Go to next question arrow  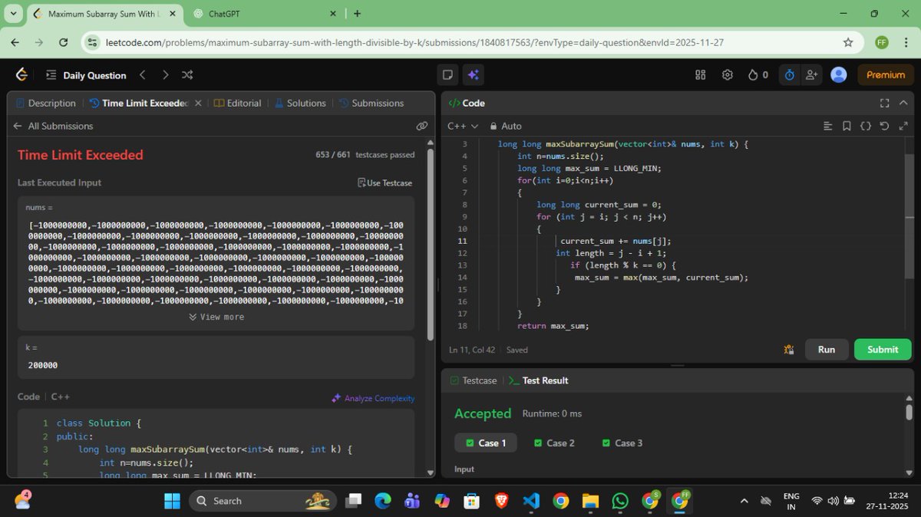(x=165, y=74)
